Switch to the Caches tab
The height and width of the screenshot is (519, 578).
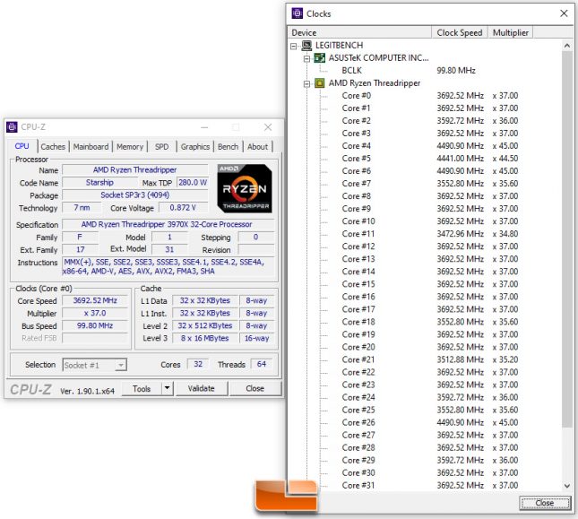(x=53, y=147)
